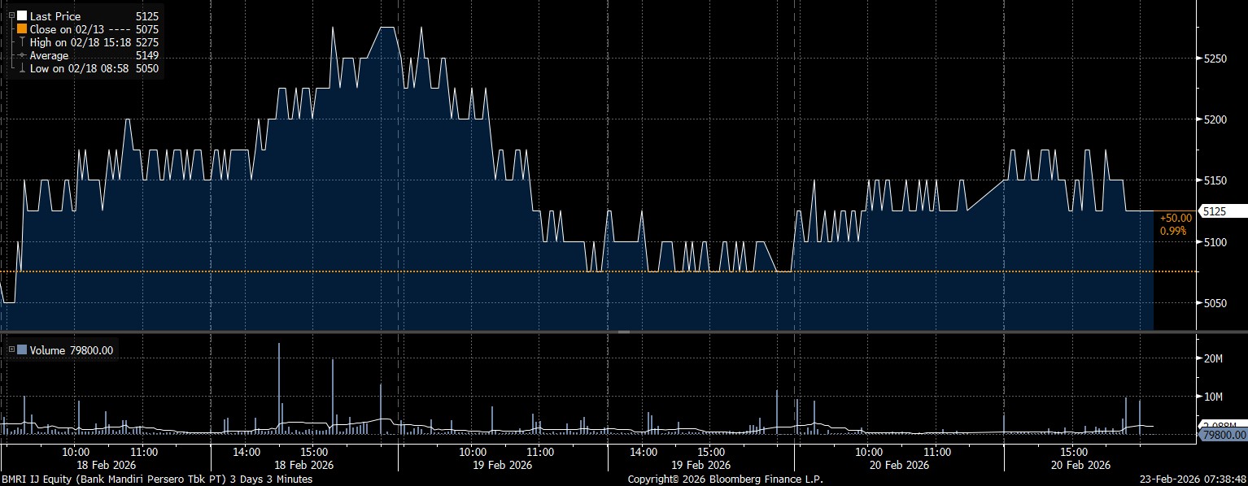Click the 5250 price axis label

tap(1215, 59)
